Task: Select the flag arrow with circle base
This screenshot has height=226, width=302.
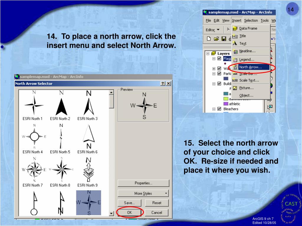Action: (x=34, y=203)
